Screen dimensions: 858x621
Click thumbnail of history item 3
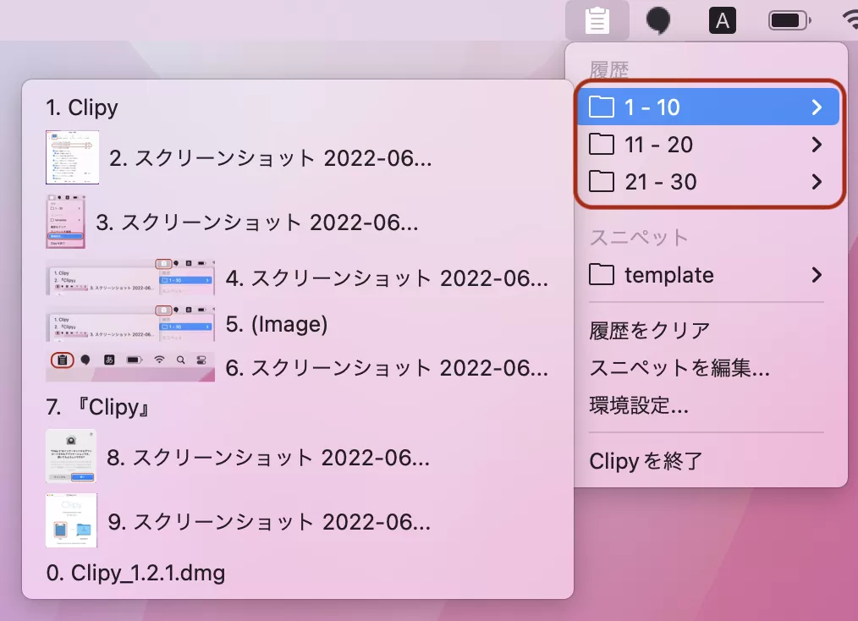point(66,222)
